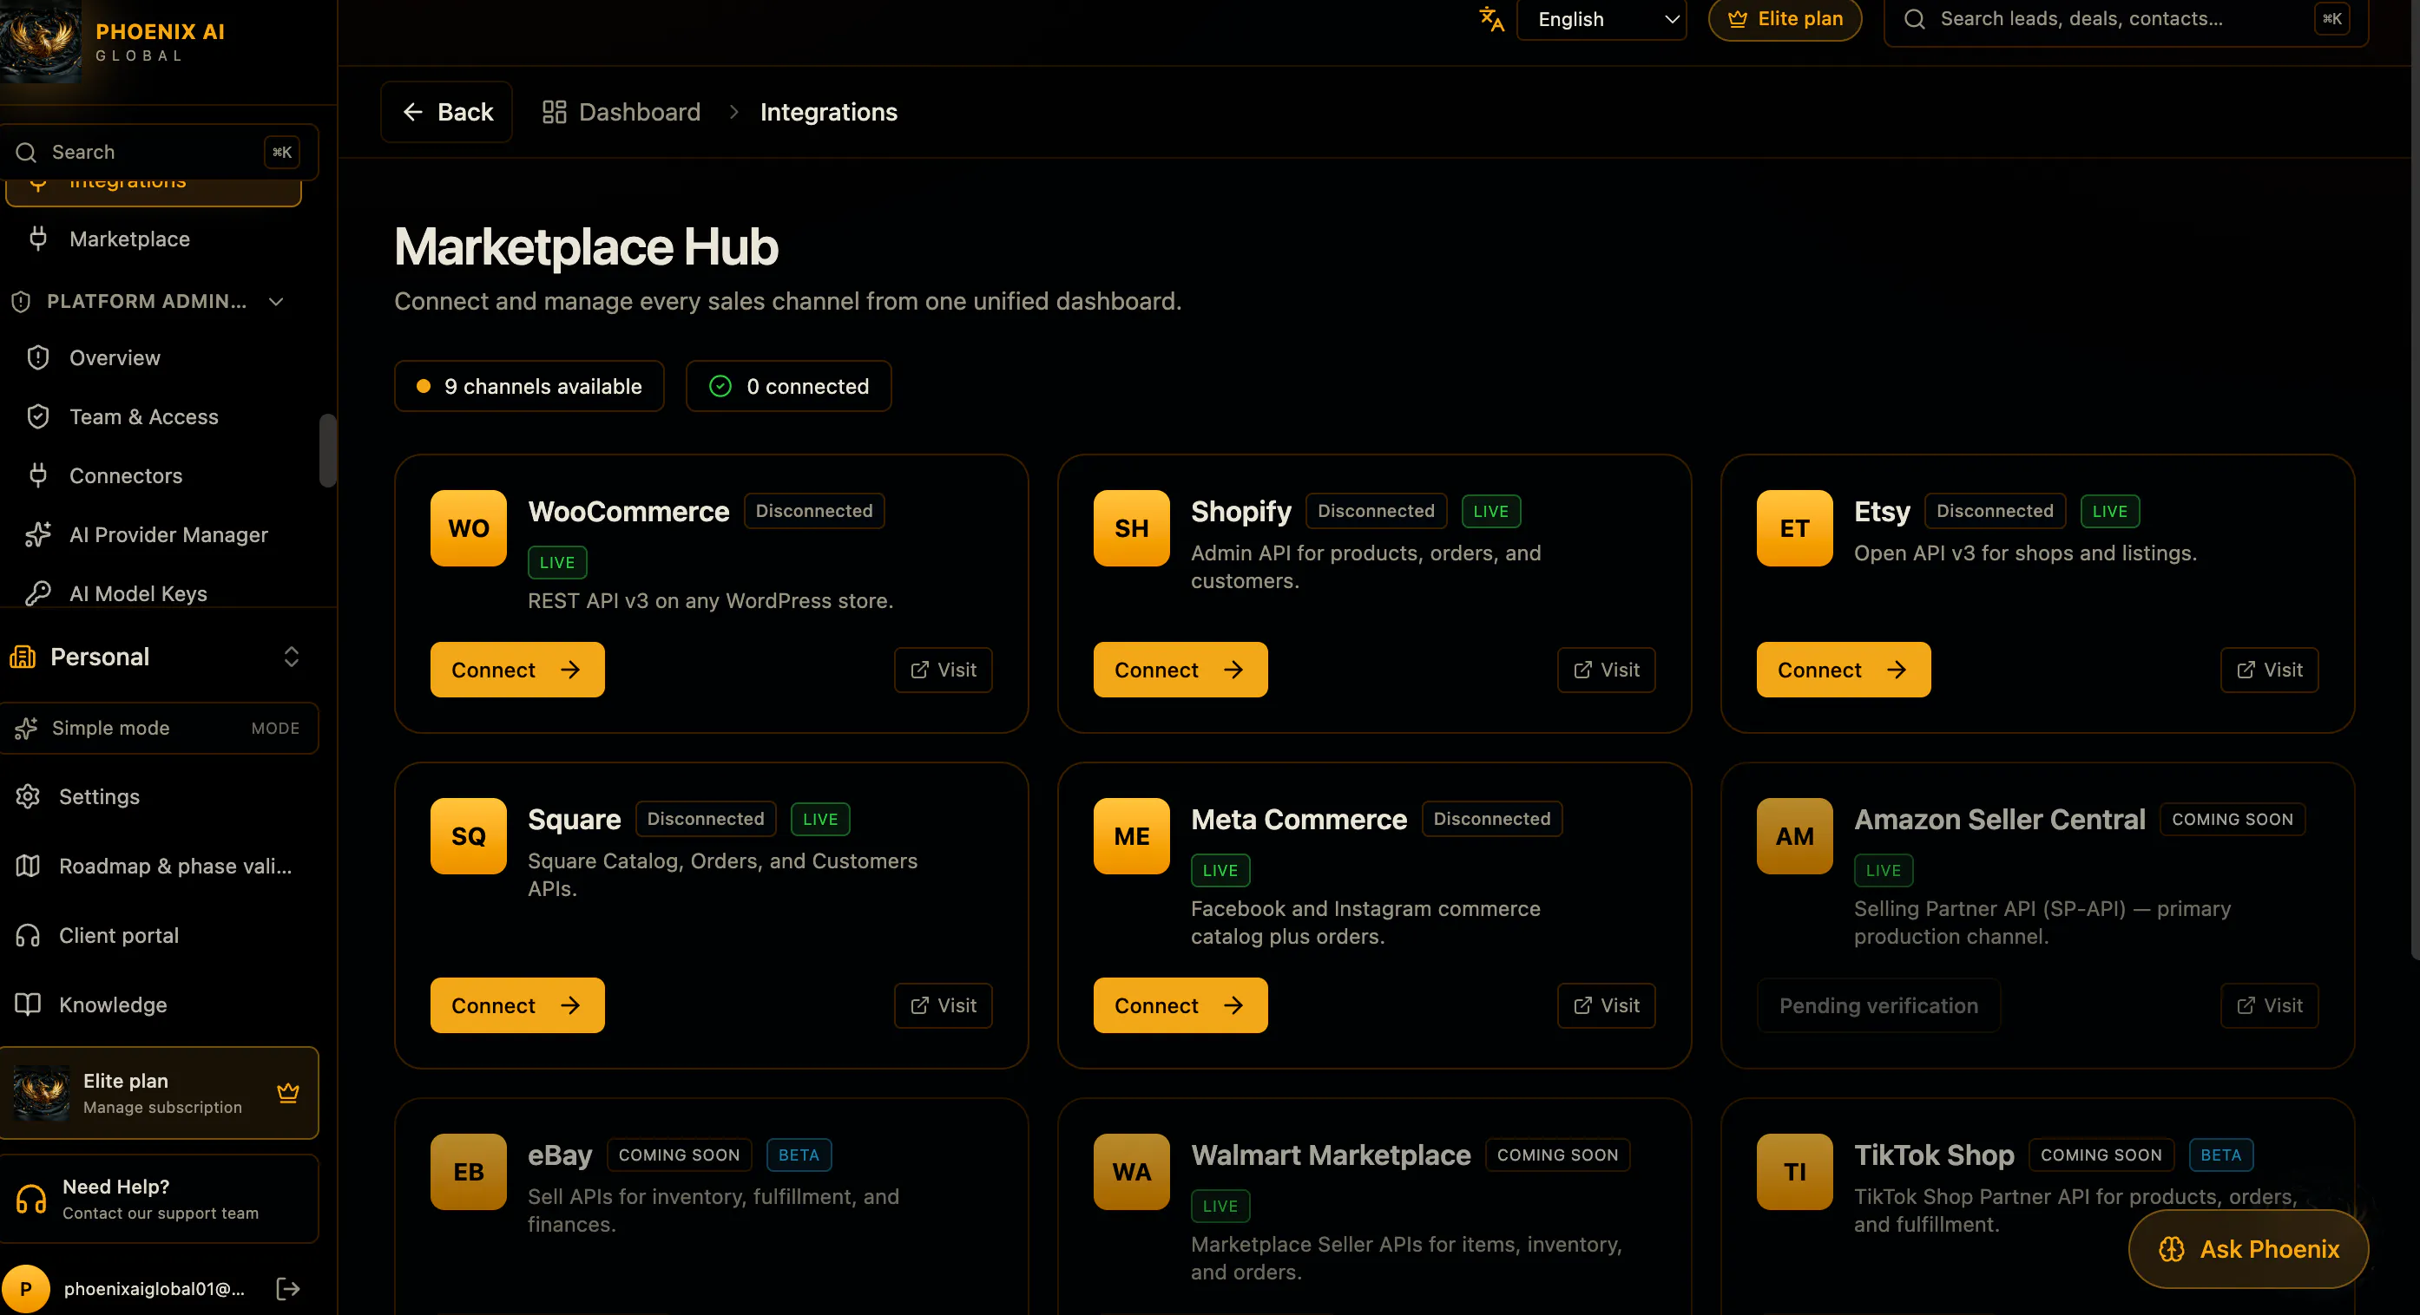Click the page scrollbar on right edge

pyautogui.click(x=2415, y=479)
